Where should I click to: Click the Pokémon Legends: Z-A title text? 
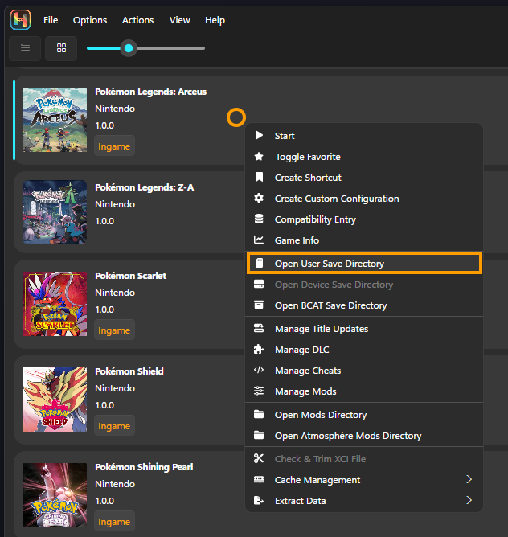[145, 187]
